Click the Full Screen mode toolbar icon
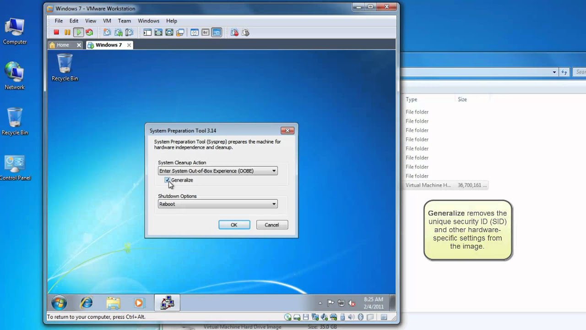Viewport: 586px width, 330px height. (169, 33)
